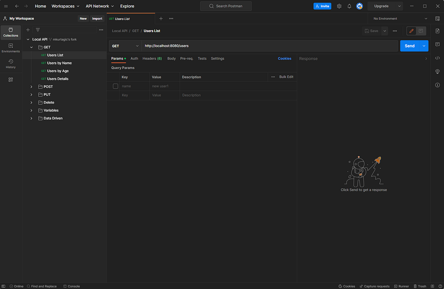Open collections panel options ellipsis
The height and width of the screenshot is (289, 444).
[x=101, y=30]
